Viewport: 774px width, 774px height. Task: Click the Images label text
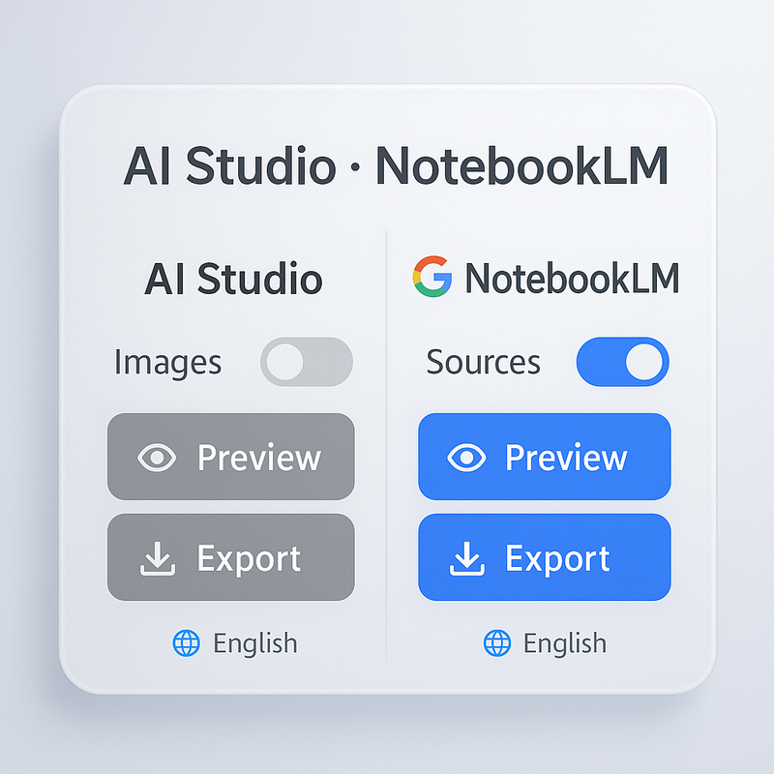[167, 364]
